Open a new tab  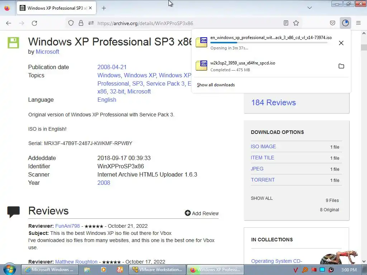(104, 8)
